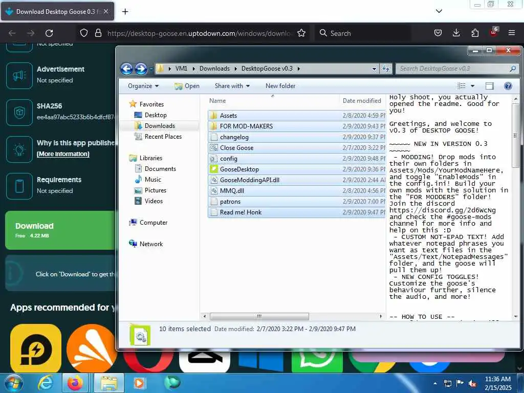524x393 pixels.
Task: Open More information link on webpage
Action: click(x=63, y=154)
